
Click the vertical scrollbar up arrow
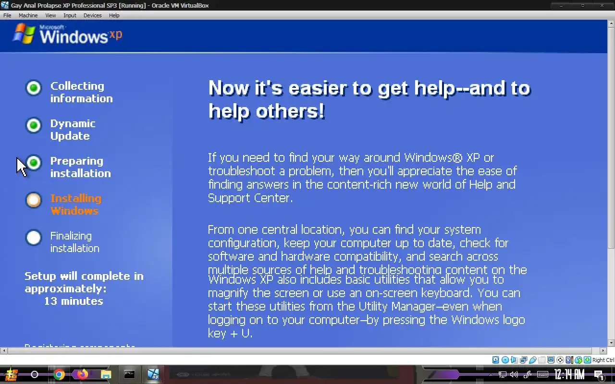(612, 23)
